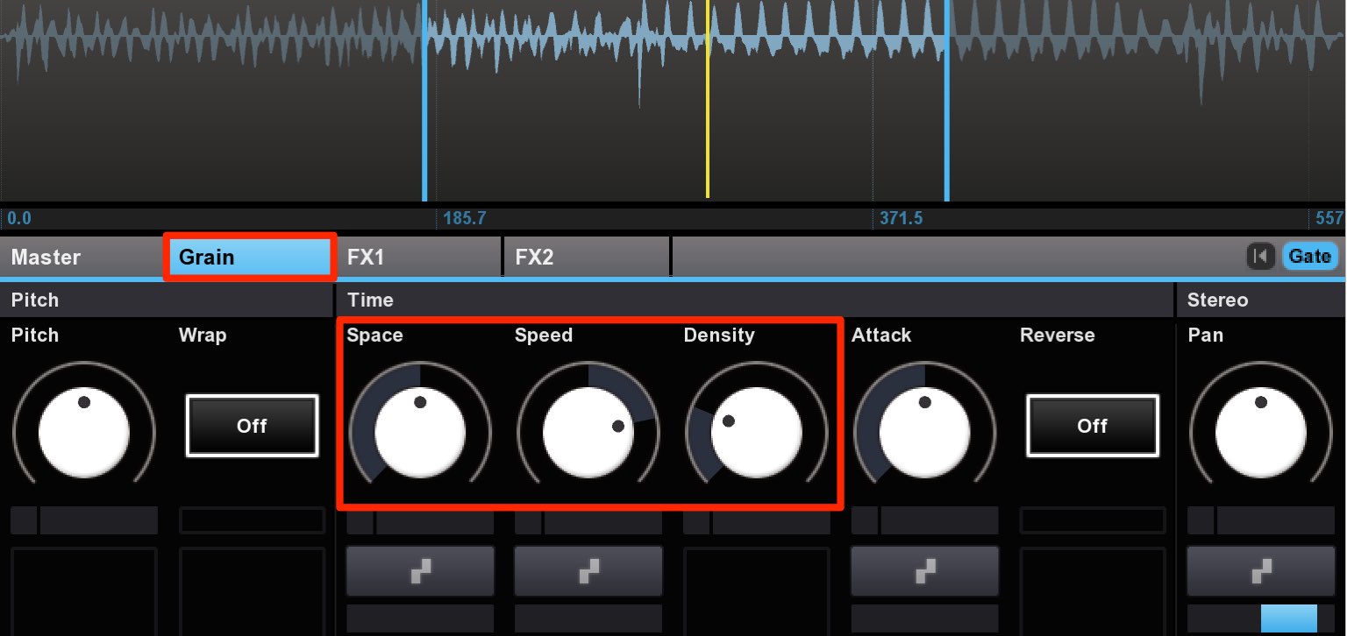The height and width of the screenshot is (636, 1347).
Task: Click the left blue loop start marker
Action: [424, 101]
